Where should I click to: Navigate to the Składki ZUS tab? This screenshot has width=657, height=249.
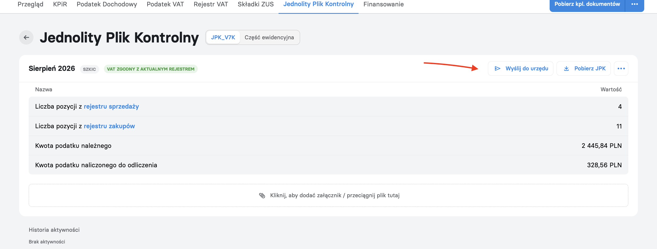(256, 4)
